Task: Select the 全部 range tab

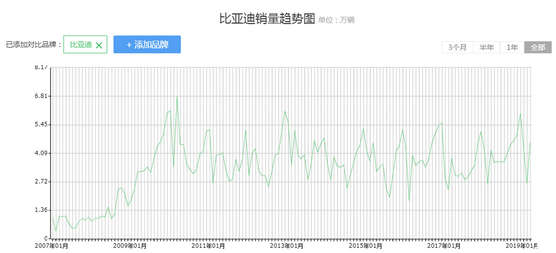Action: point(538,47)
